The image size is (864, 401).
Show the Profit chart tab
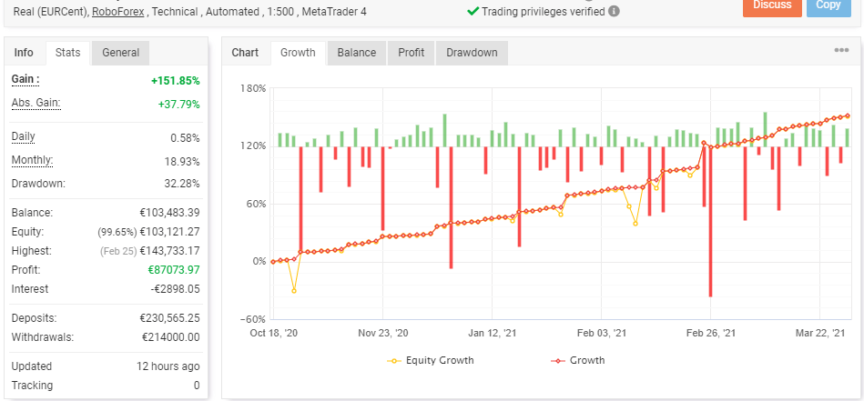(x=412, y=53)
